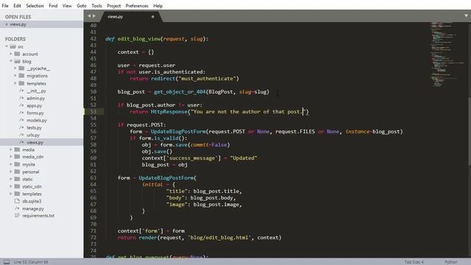Open models.py file
This screenshot has height=265, width=471.
(x=37, y=120)
